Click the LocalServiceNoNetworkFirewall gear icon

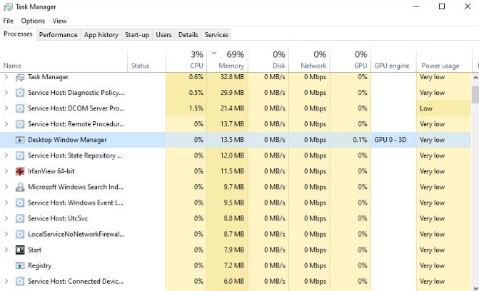coord(20,234)
